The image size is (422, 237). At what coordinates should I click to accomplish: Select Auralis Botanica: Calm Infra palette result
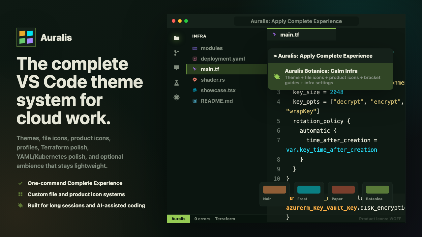[331, 76]
